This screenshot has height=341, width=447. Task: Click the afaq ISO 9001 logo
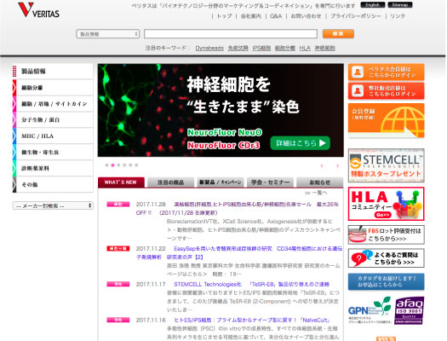coord(409,310)
